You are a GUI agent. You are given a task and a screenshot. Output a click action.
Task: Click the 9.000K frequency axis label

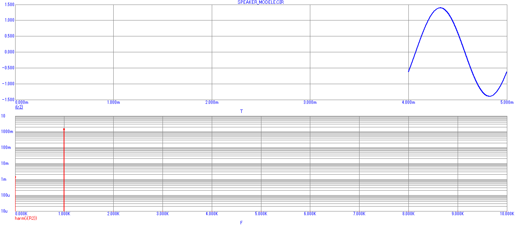[458, 214]
